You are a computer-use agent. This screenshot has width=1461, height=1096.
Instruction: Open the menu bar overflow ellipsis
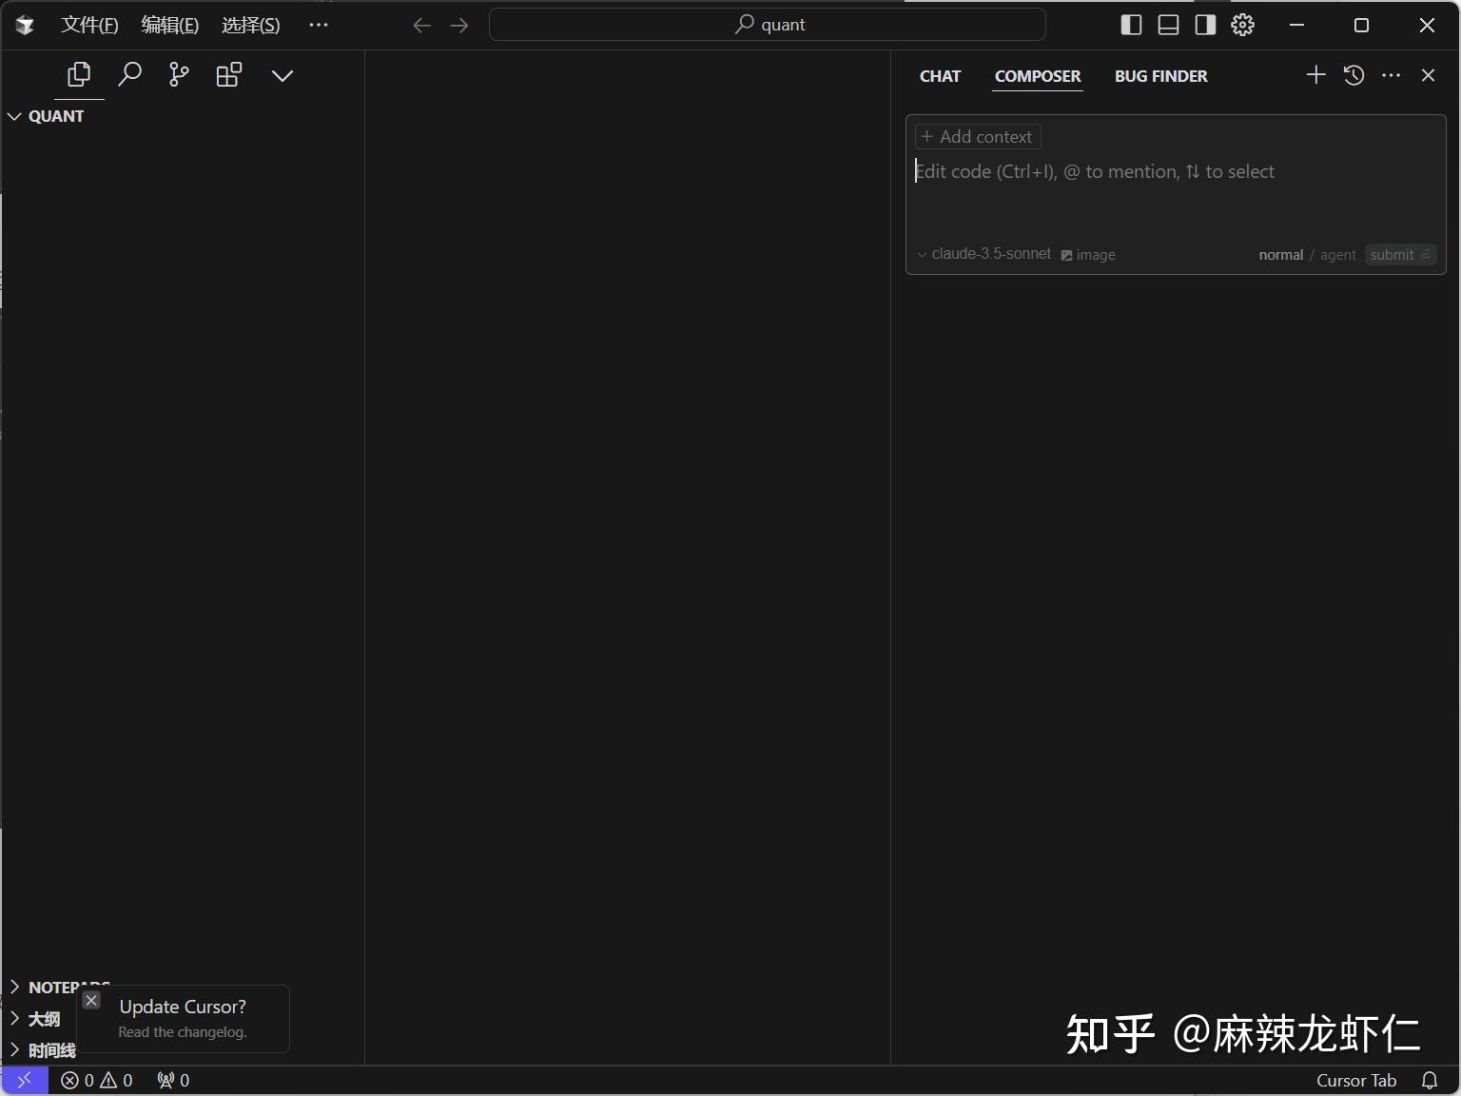click(319, 25)
